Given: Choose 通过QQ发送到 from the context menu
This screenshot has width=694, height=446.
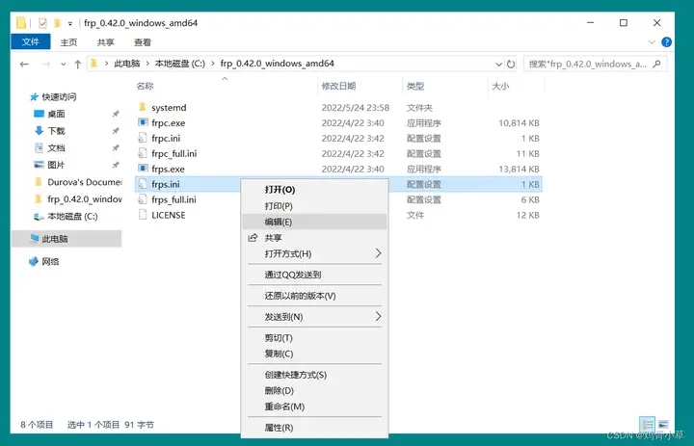Looking at the screenshot, I should click(314, 275).
